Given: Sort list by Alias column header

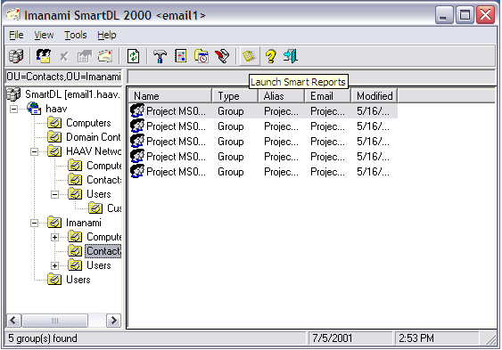Looking at the screenshot, I should click(x=281, y=96).
